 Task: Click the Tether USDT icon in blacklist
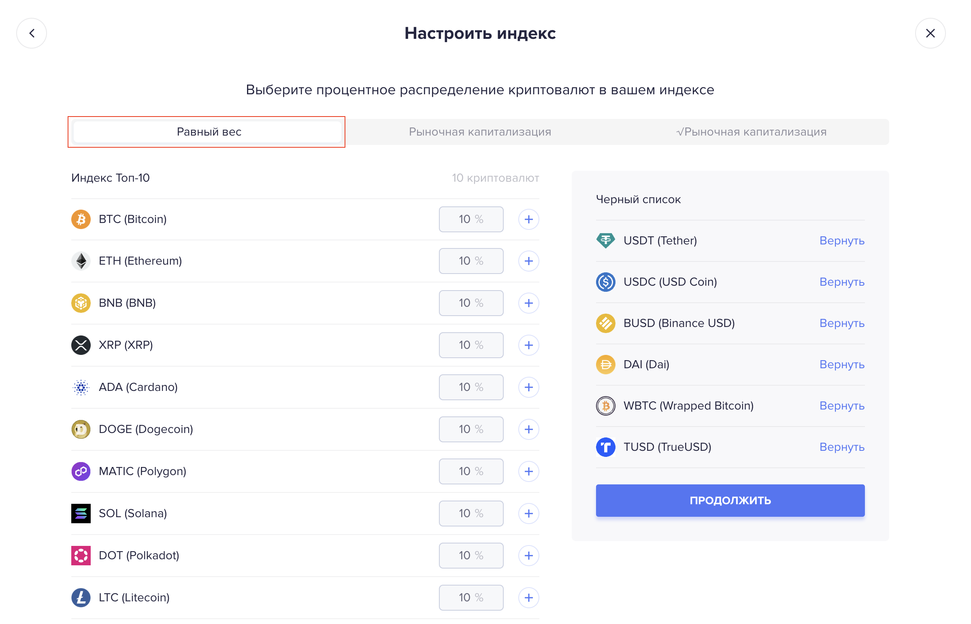point(606,241)
